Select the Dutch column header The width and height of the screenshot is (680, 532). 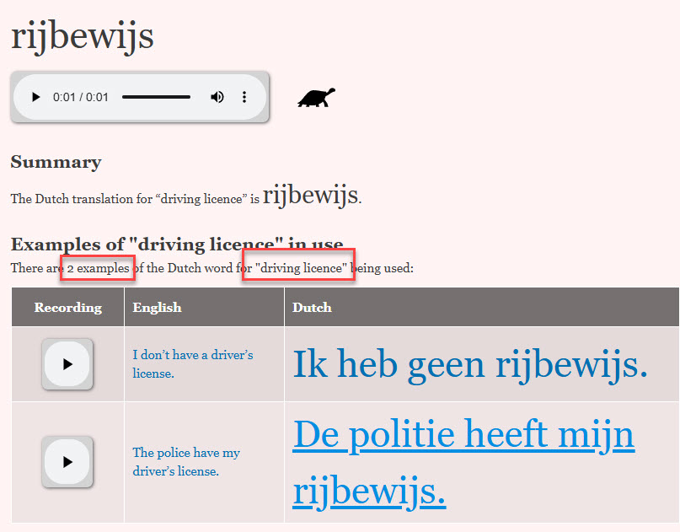(x=312, y=308)
